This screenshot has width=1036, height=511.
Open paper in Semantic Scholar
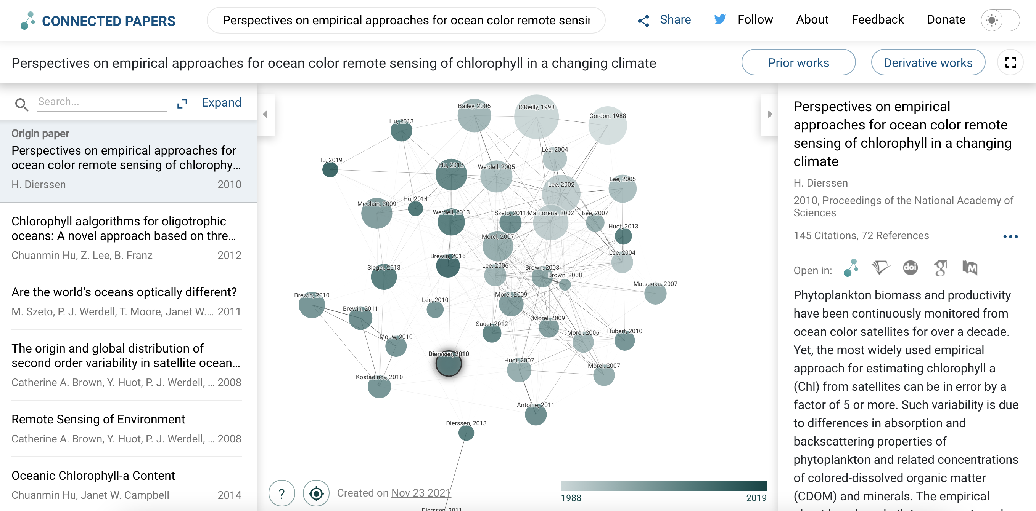(880, 267)
